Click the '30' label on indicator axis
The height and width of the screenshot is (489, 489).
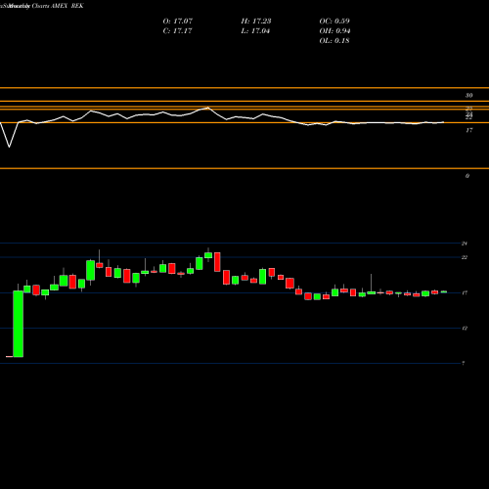(x=468, y=96)
